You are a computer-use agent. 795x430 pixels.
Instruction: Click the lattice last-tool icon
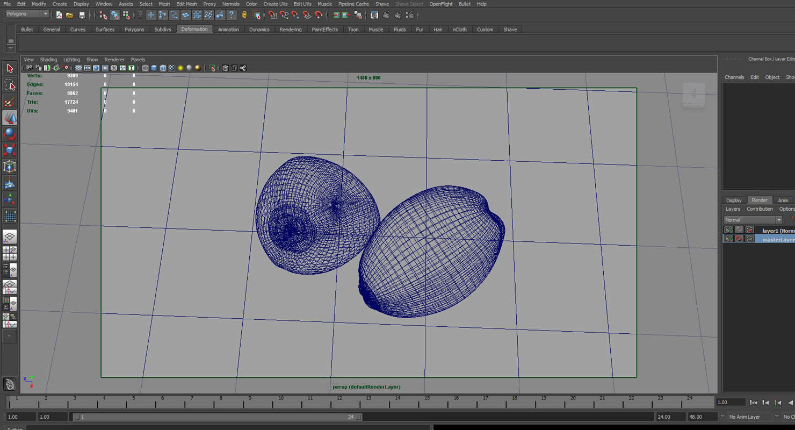pyautogui.click(x=10, y=216)
